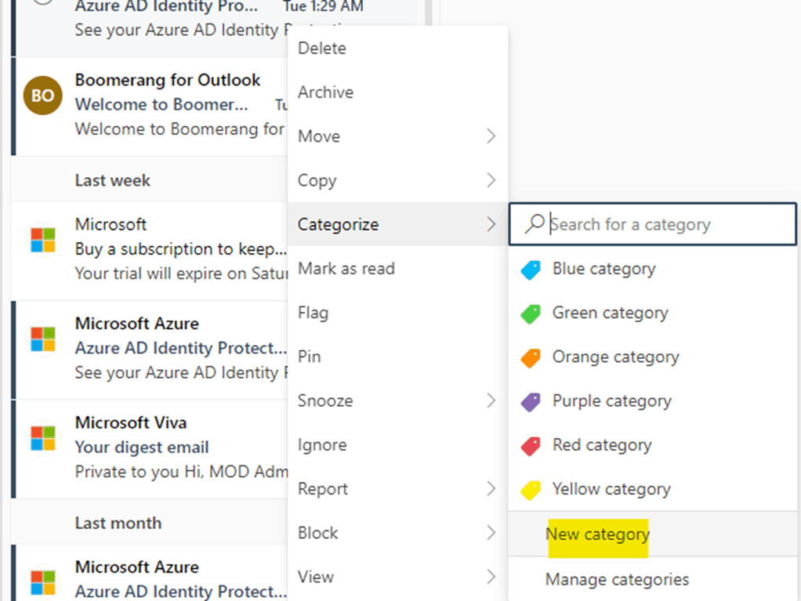Screen dimensions: 801x601
Task: Open the Block menu entry
Action: tap(397, 533)
